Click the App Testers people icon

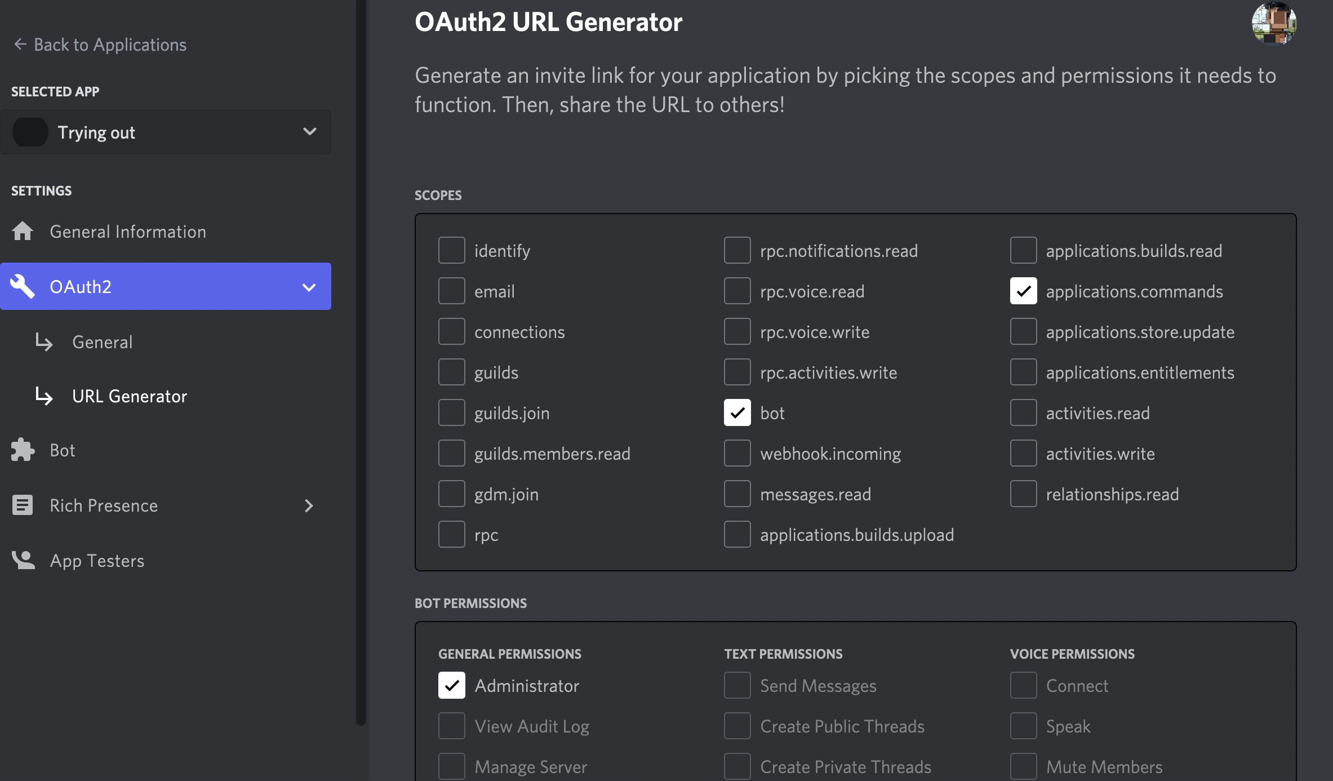point(23,560)
